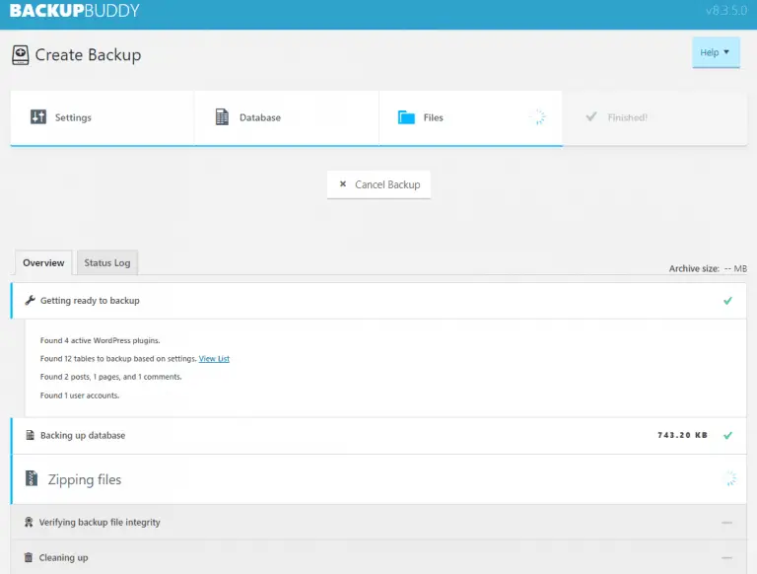Expand the Zipping files section
Viewport: 757px width, 574px height.
coord(378,479)
